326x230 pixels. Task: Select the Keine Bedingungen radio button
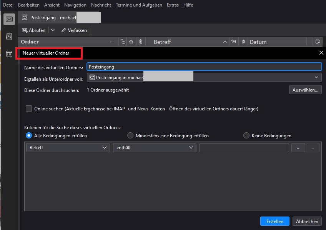[x=246, y=136]
